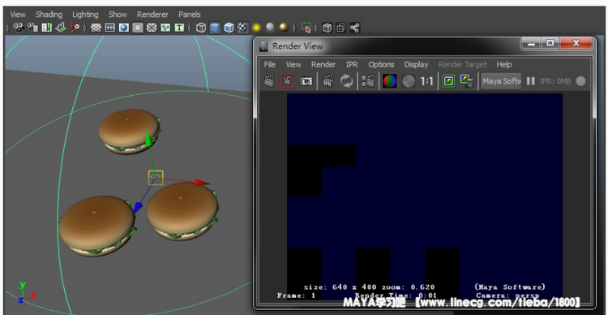The height and width of the screenshot is (315, 608).
Task: Toggle Use all lights yellow sphere icon
Action: tap(256, 28)
